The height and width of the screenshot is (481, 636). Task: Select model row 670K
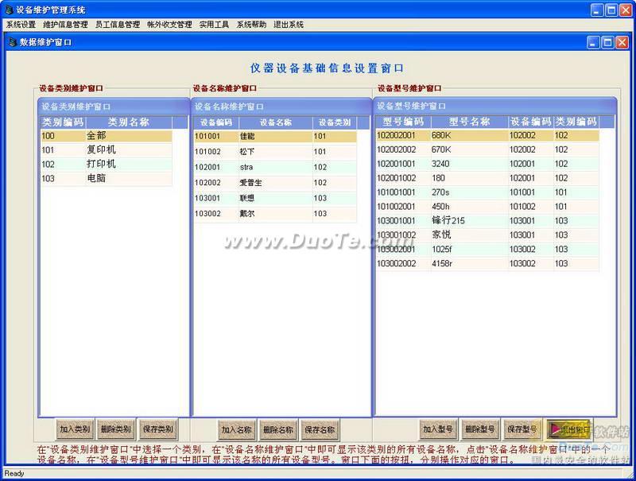coord(487,149)
